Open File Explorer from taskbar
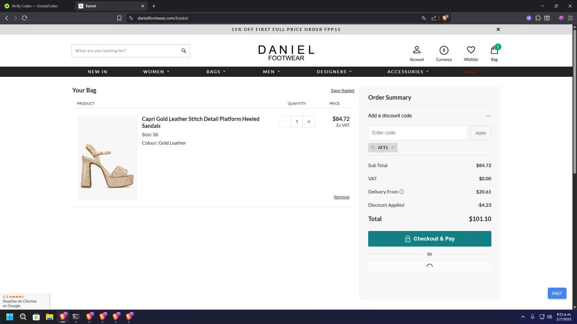 (50, 317)
